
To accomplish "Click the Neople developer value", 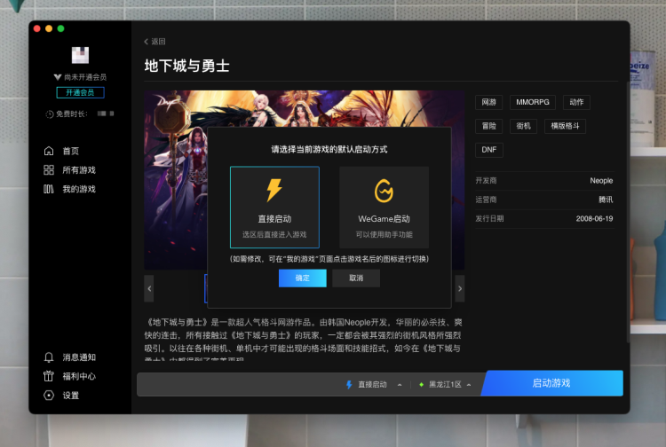I will [x=601, y=181].
